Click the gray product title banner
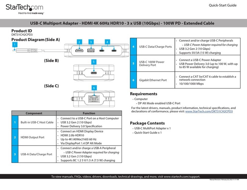The height and width of the screenshot is (190, 247). click(x=123, y=23)
